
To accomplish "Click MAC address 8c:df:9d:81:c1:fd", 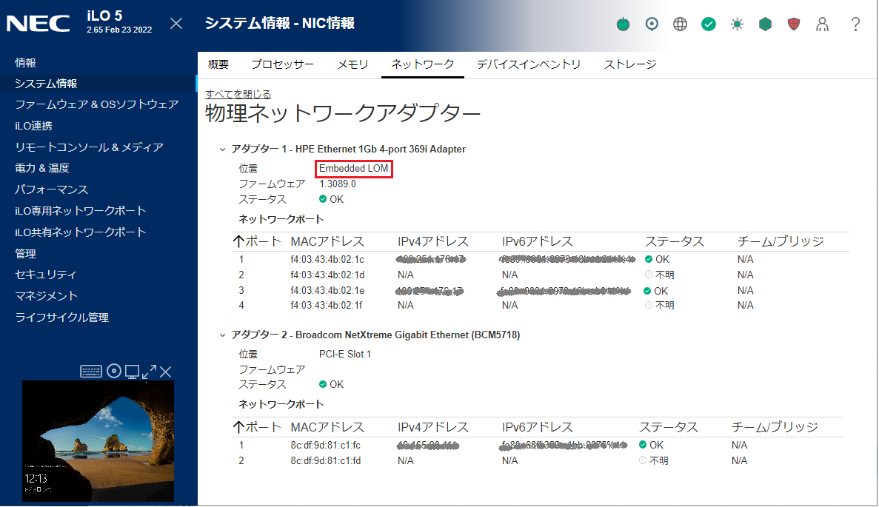I will point(326,461).
